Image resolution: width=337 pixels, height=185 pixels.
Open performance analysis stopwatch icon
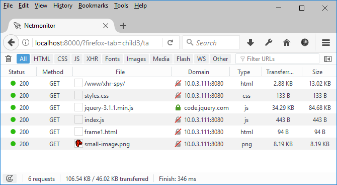click(10, 178)
